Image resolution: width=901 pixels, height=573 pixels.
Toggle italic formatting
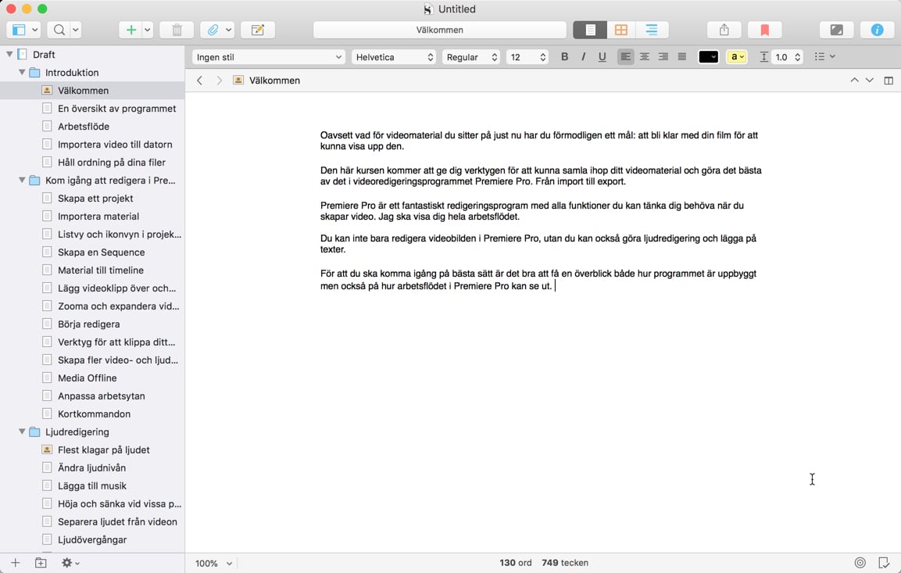pyautogui.click(x=583, y=57)
